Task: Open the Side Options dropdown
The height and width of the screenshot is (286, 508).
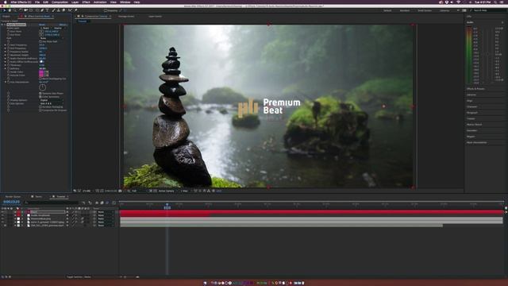Action: (52, 103)
